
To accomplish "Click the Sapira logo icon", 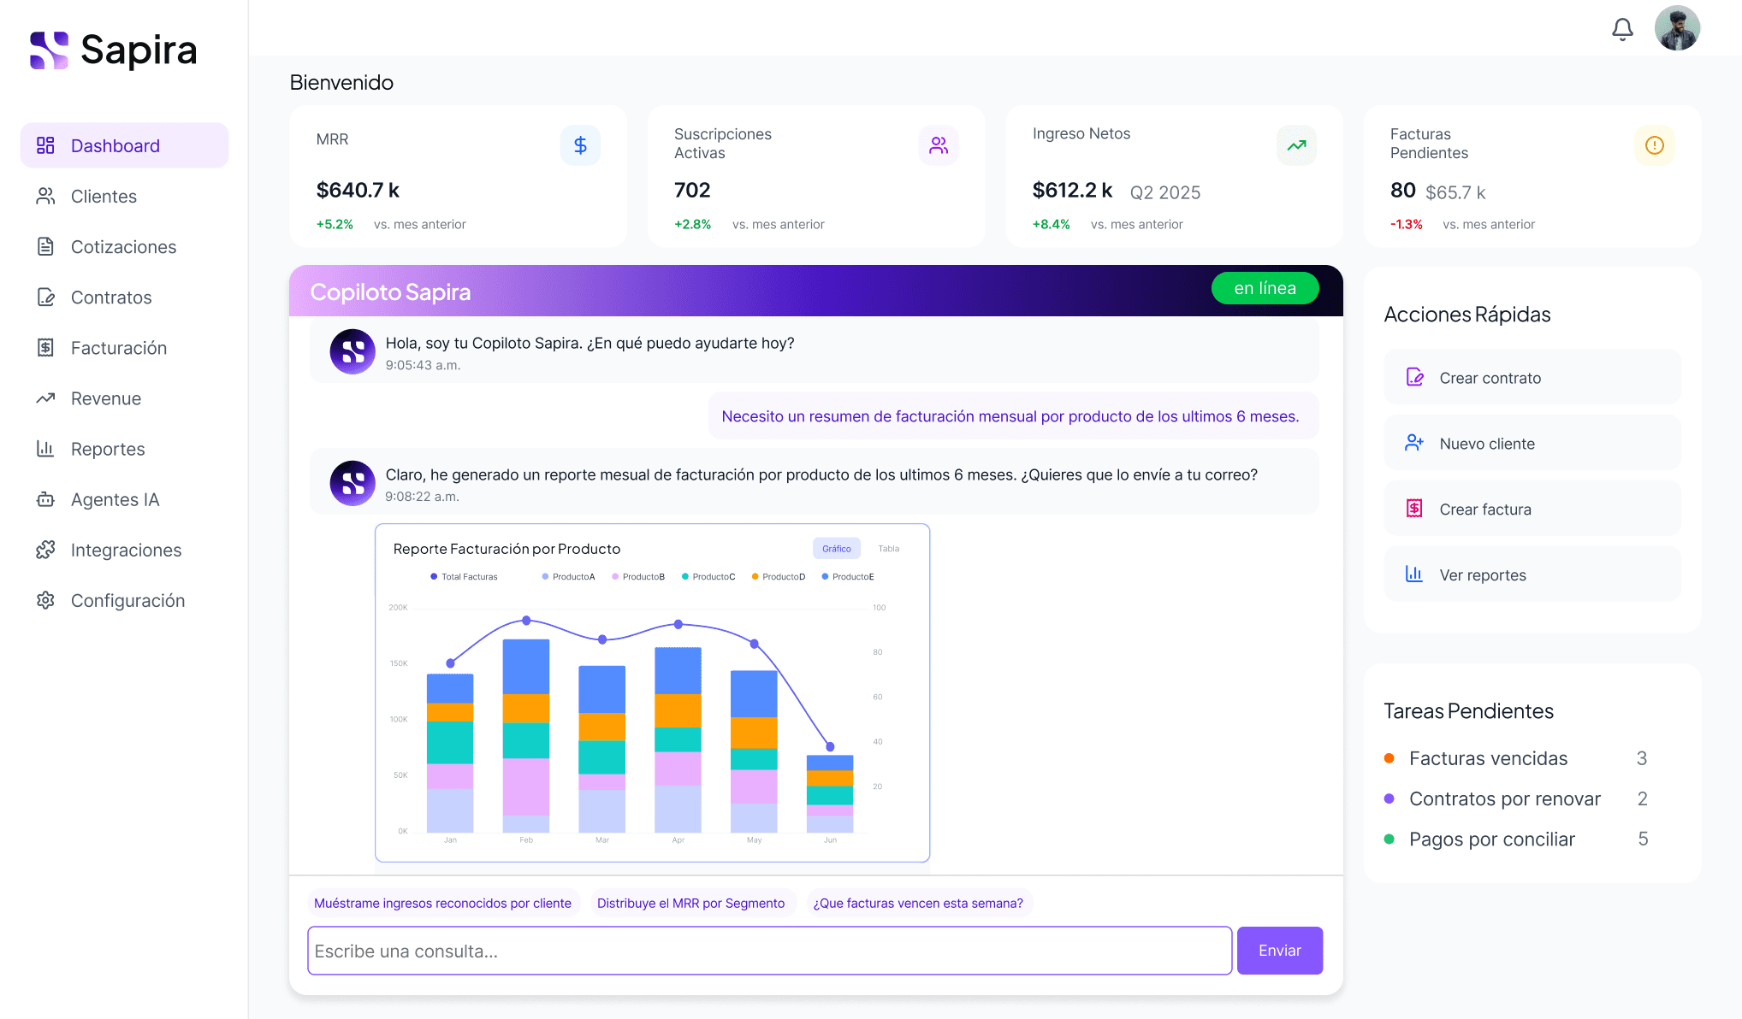I will [x=49, y=50].
